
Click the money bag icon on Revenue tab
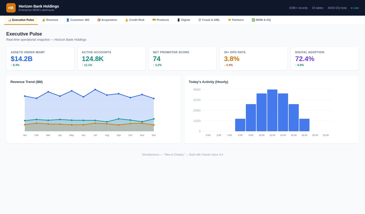[x=44, y=20]
